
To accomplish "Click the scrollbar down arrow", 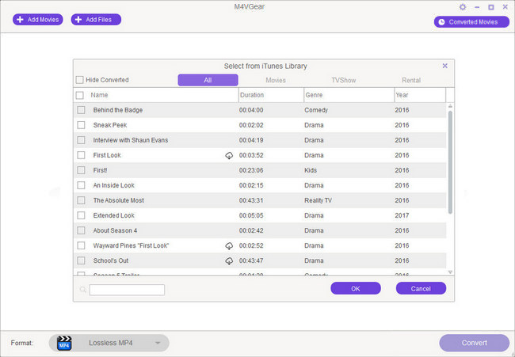I will click(450, 272).
